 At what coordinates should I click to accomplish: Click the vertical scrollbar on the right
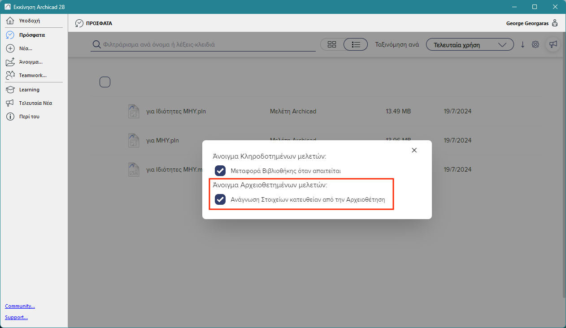[563, 164]
